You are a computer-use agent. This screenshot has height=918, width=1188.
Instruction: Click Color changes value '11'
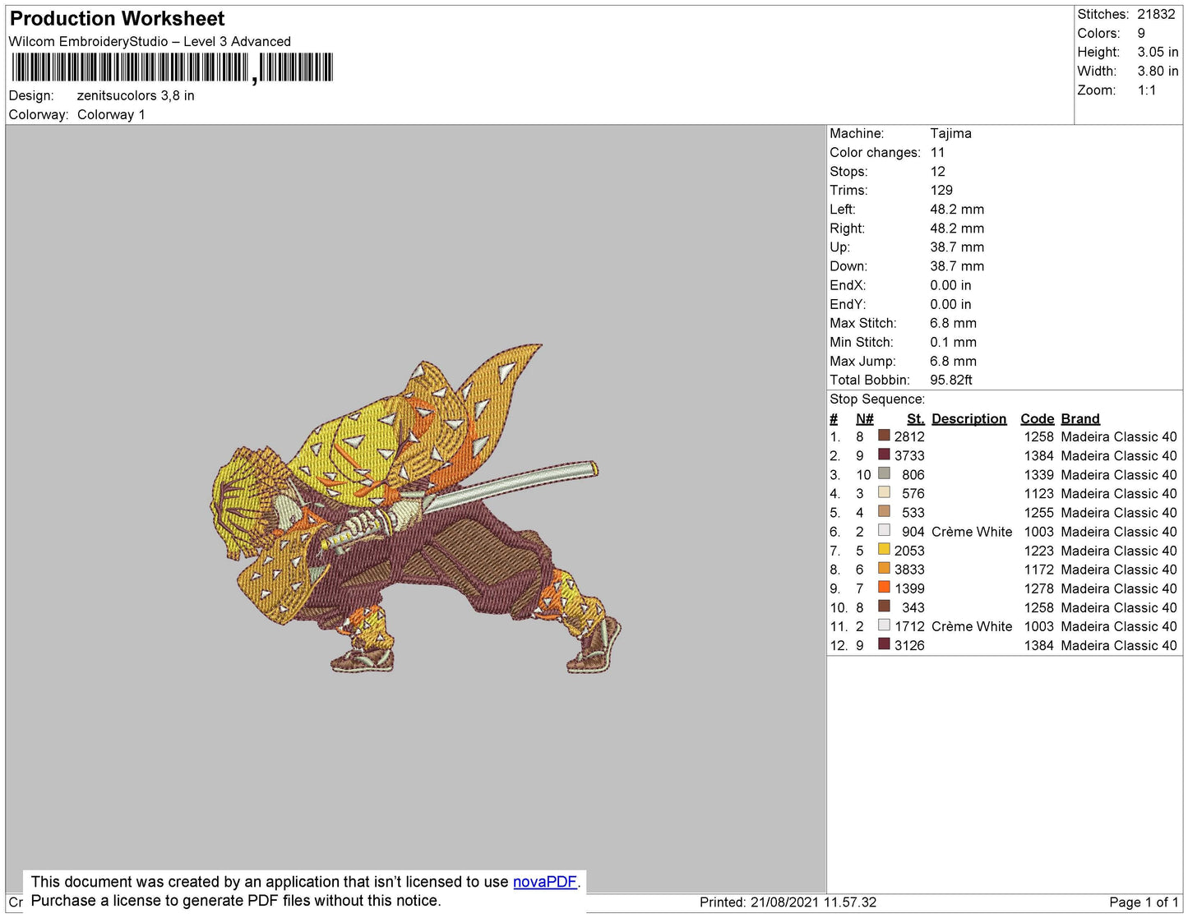tap(937, 152)
